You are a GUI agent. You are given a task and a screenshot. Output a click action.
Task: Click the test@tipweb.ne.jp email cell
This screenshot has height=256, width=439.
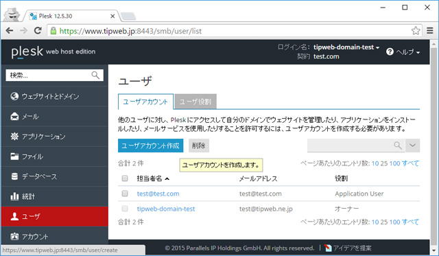pyautogui.click(x=266, y=209)
